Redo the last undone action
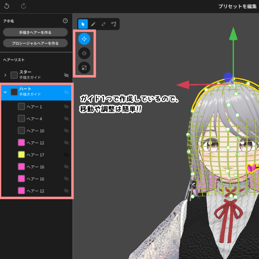The height and width of the screenshot is (259, 259). (24, 6)
